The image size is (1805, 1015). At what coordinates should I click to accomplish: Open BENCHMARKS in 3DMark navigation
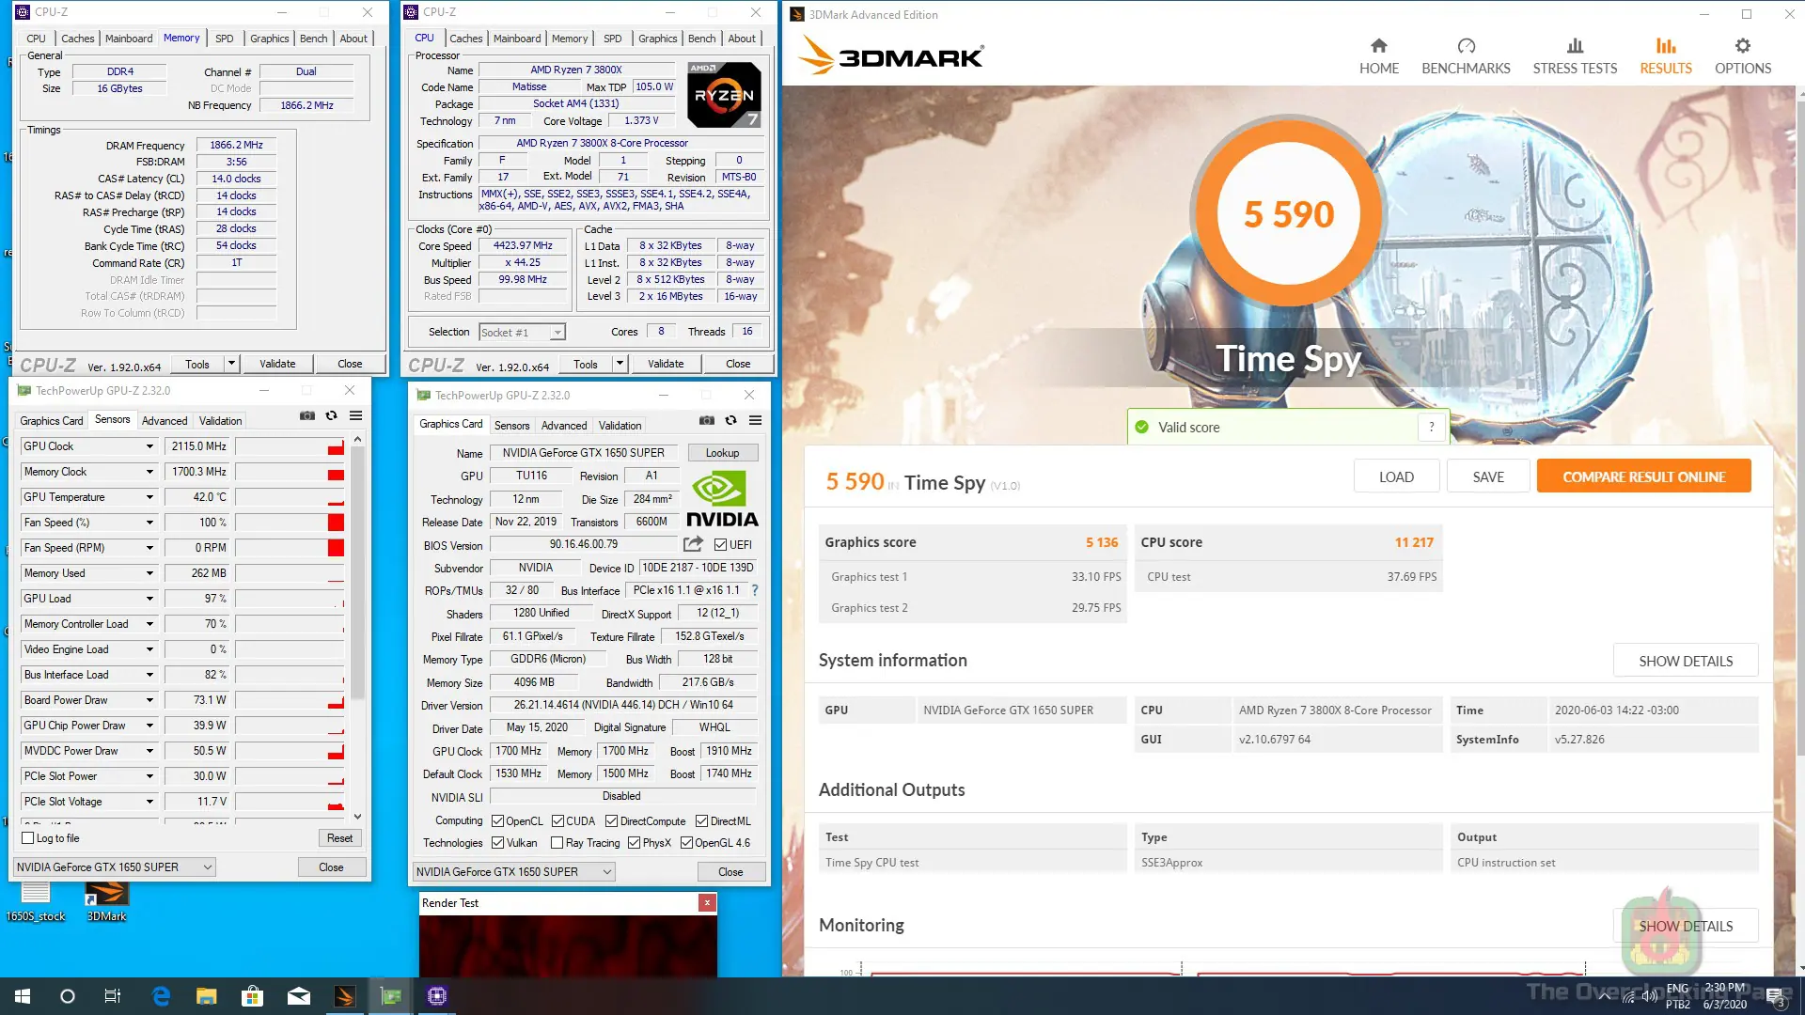click(x=1466, y=56)
